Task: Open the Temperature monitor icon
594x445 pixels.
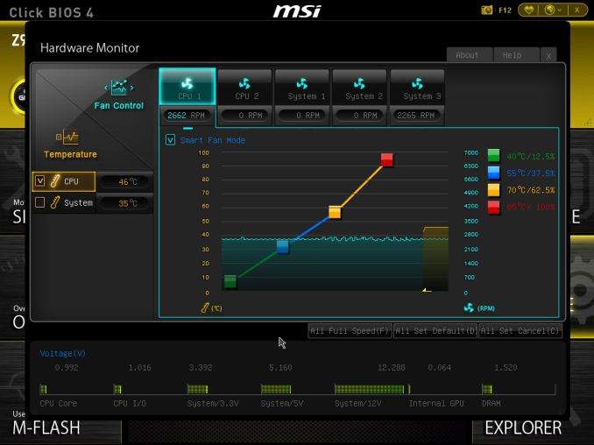Action: pyautogui.click(x=67, y=138)
